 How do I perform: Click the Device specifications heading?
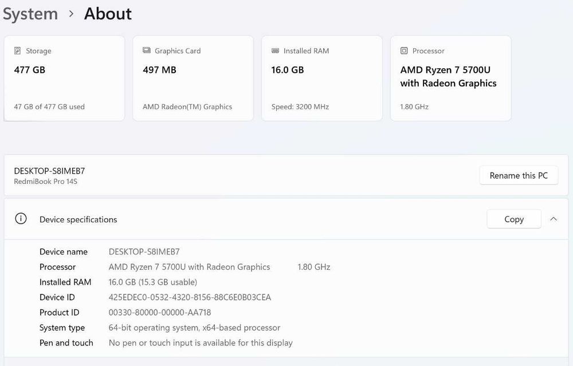point(78,219)
